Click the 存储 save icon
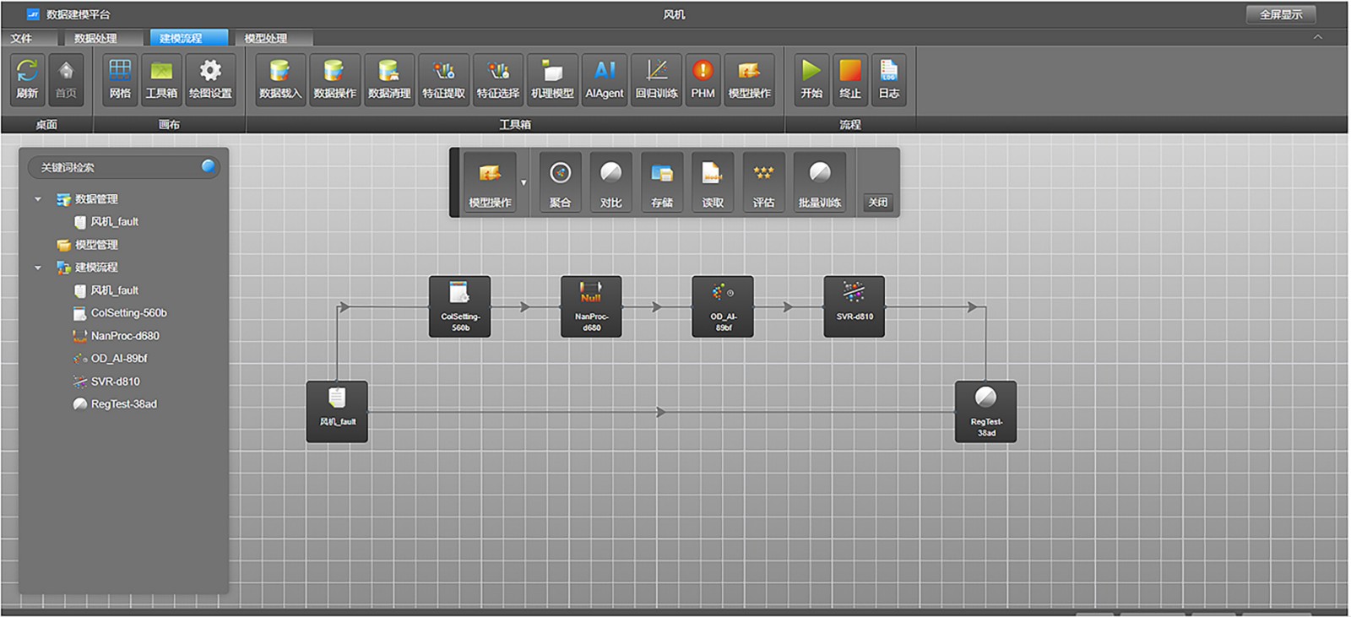Image resolution: width=1351 pixels, height=617 pixels. click(662, 183)
